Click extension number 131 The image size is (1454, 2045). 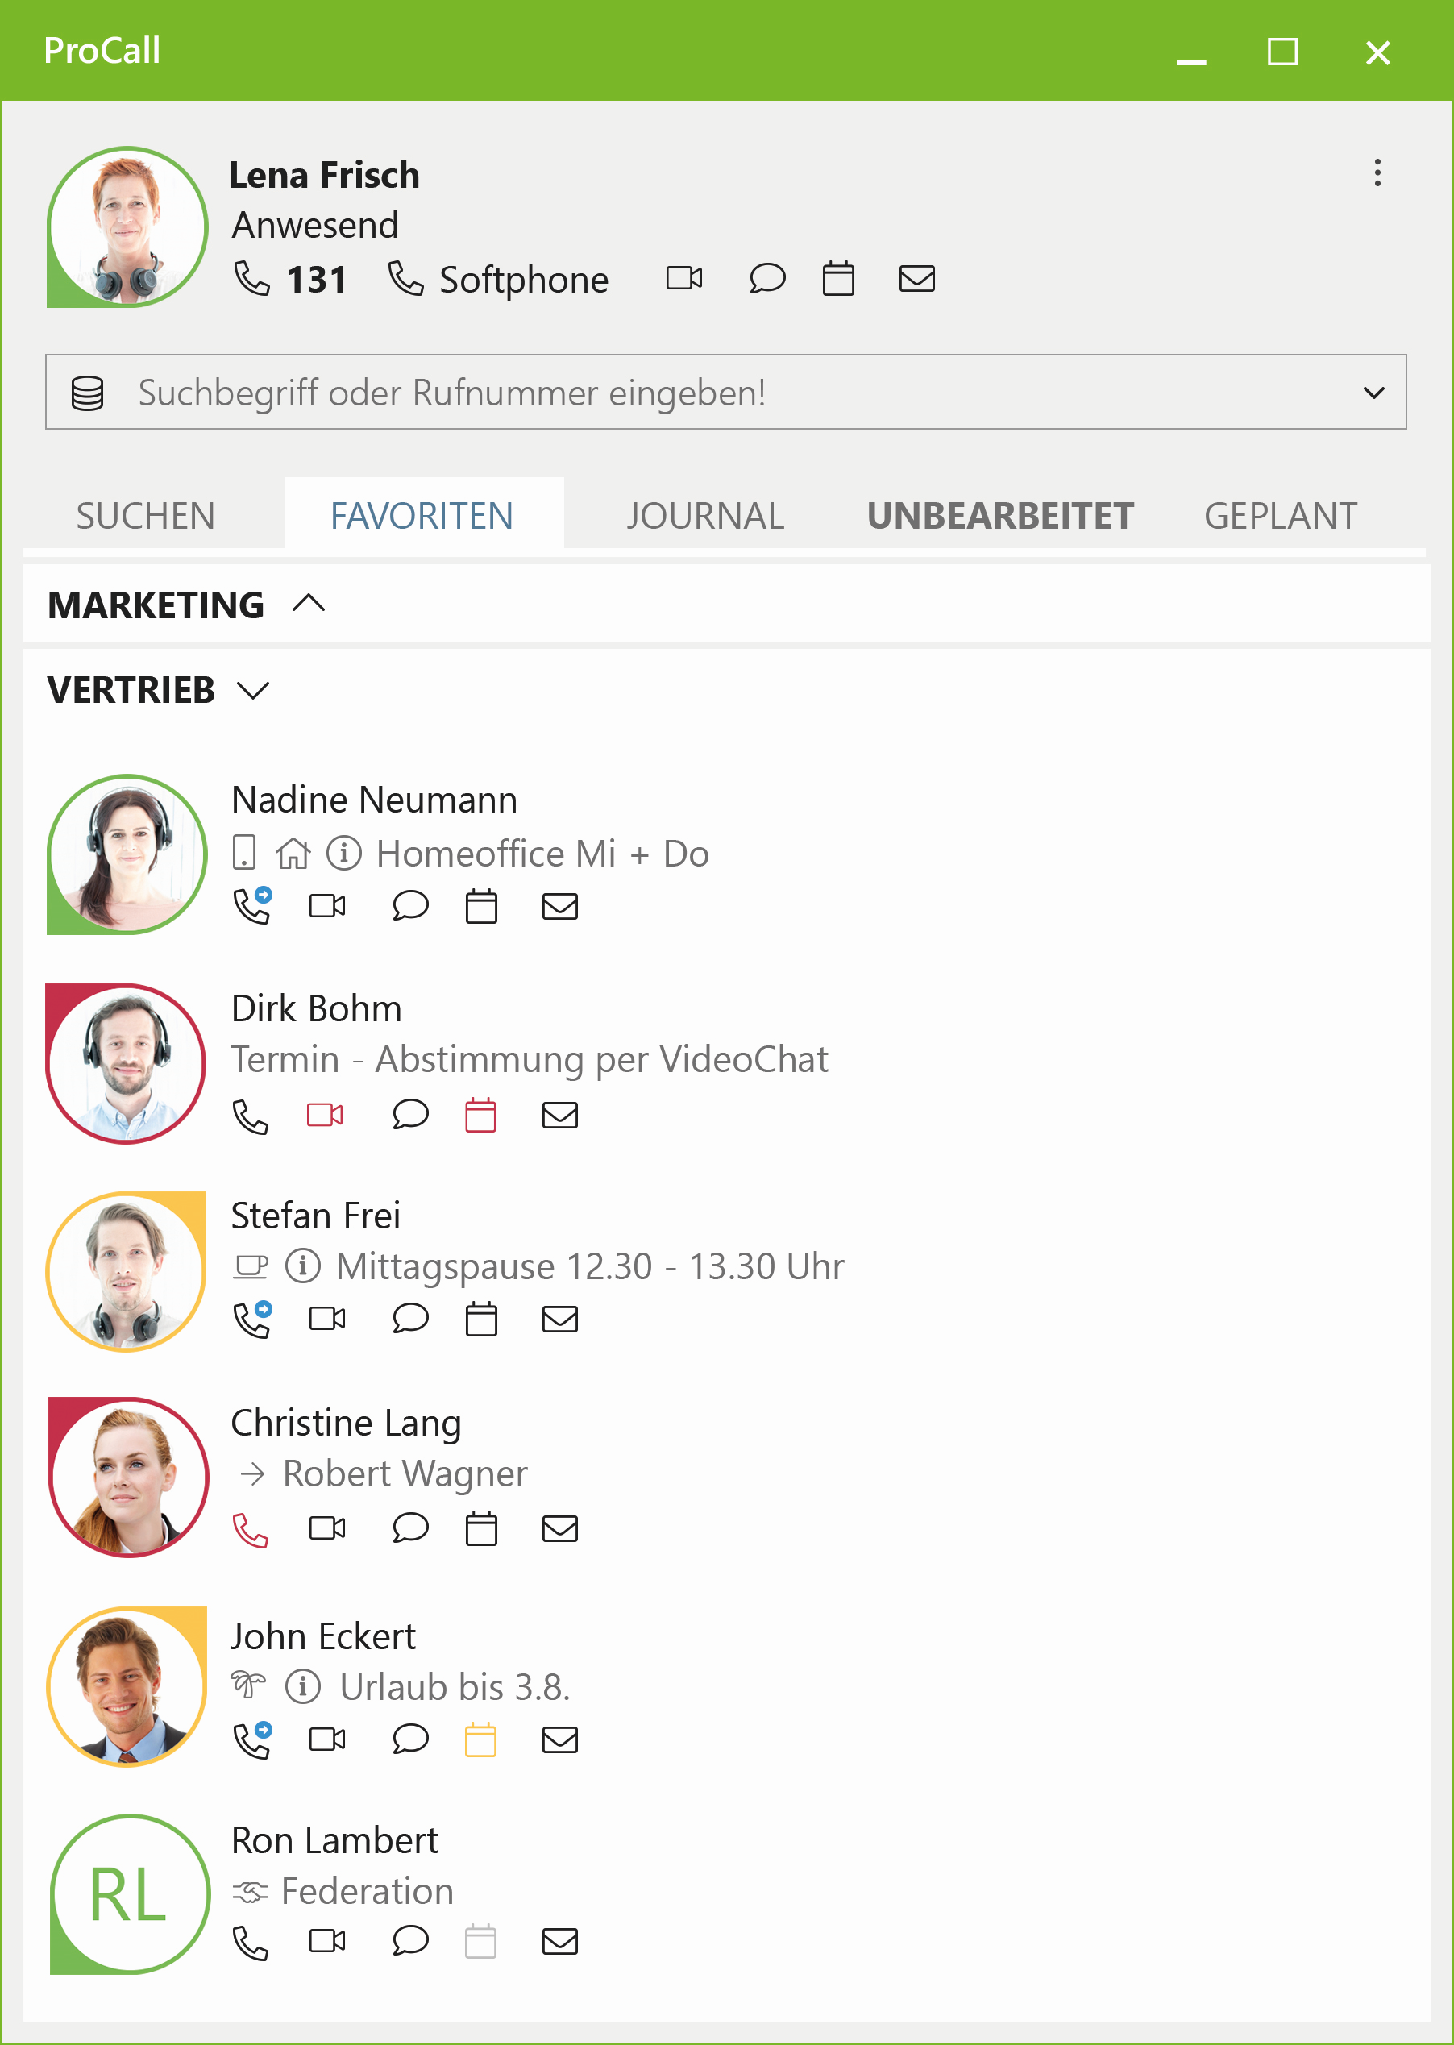tap(315, 280)
